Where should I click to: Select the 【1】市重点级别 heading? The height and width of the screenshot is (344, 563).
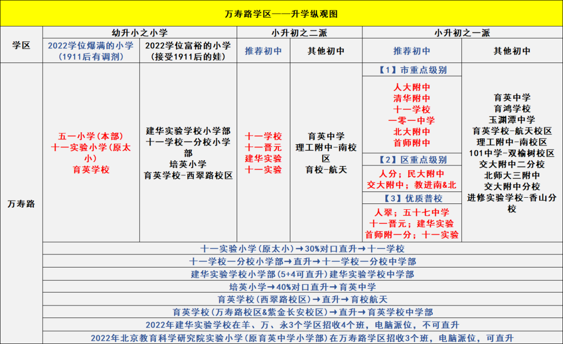412,70
